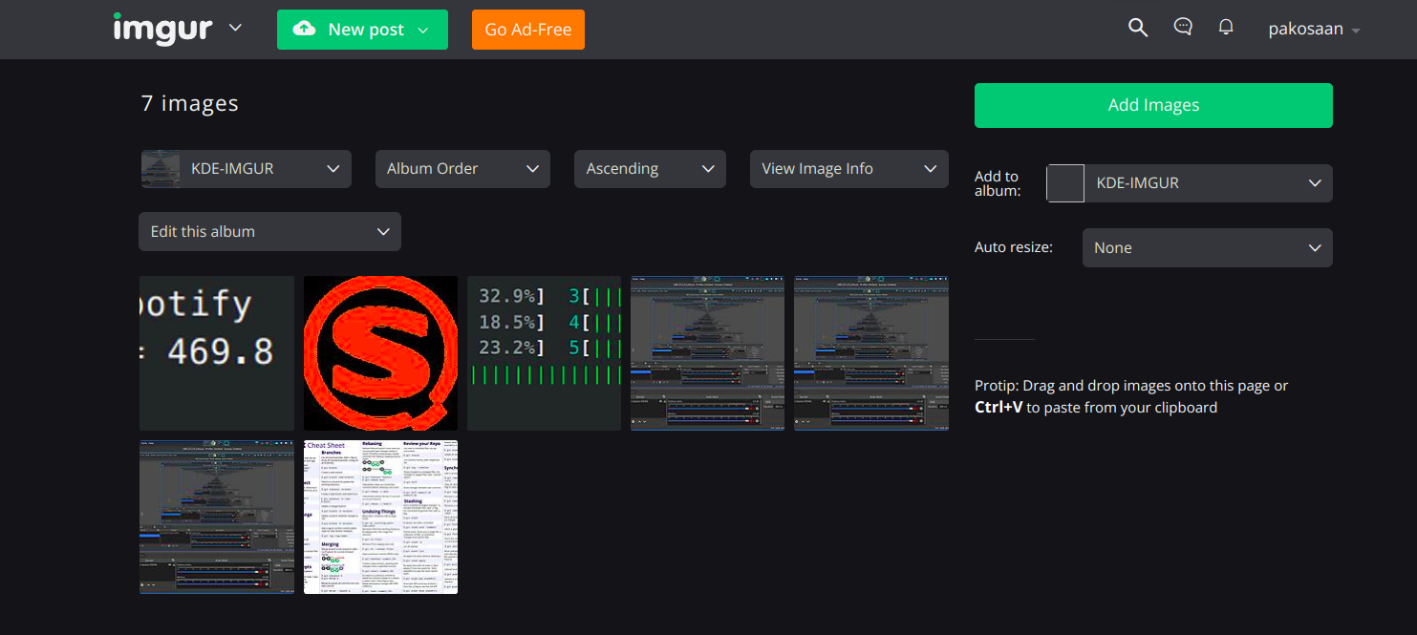Open the Edit this album dropdown
The height and width of the screenshot is (635, 1417).
point(269,232)
